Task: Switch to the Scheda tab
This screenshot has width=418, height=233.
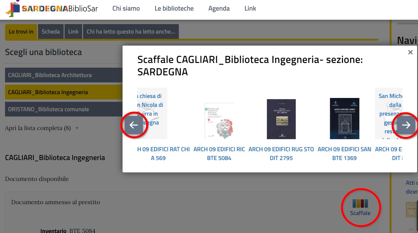Action: (x=51, y=31)
